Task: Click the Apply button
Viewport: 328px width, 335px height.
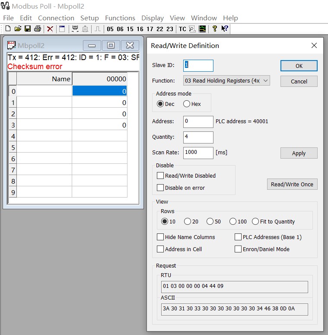Action: tap(299, 153)
